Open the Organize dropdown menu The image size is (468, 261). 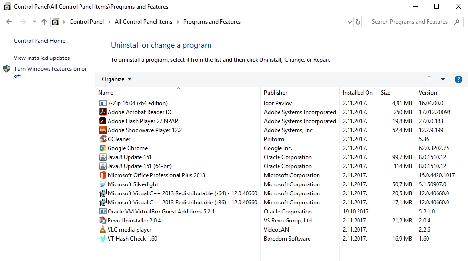coord(117,79)
